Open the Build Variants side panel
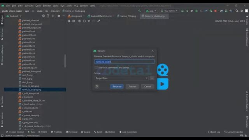The width and height of the screenshot is (249, 140). [2, 119]
